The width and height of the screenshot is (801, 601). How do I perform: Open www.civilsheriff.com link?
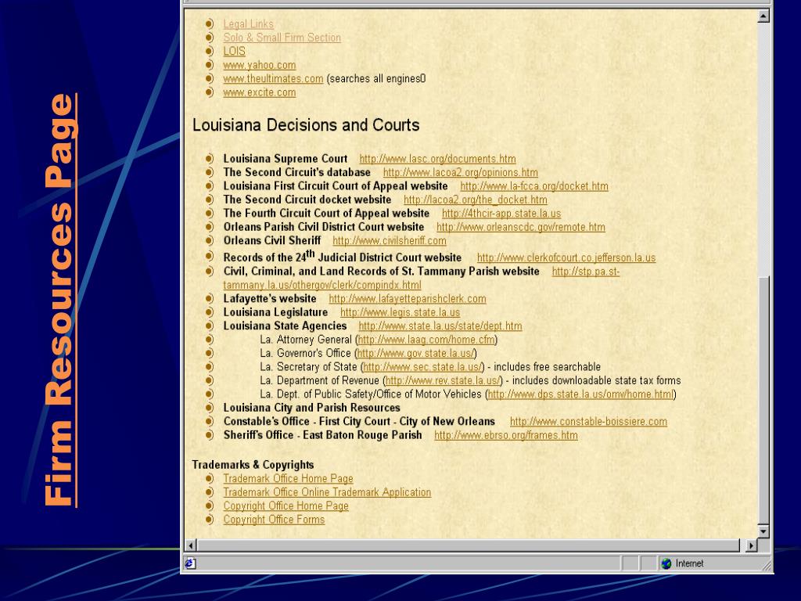click(390, 241)
